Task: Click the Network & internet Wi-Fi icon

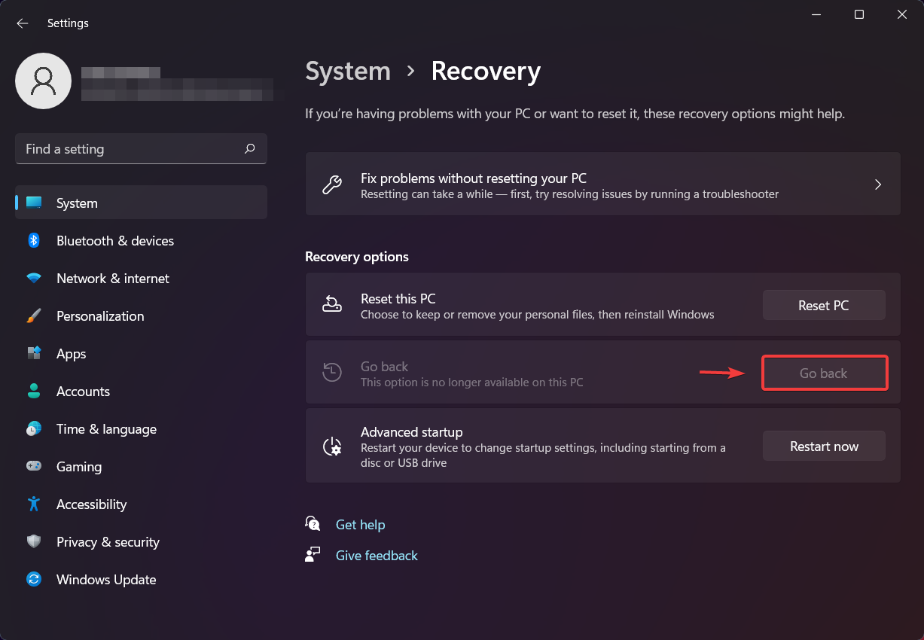Action: point(34,279)
